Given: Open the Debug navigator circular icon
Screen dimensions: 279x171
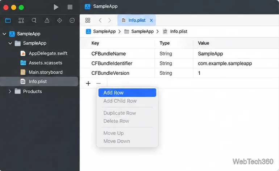Looking at the screenshot, I should tap(72, 21).
